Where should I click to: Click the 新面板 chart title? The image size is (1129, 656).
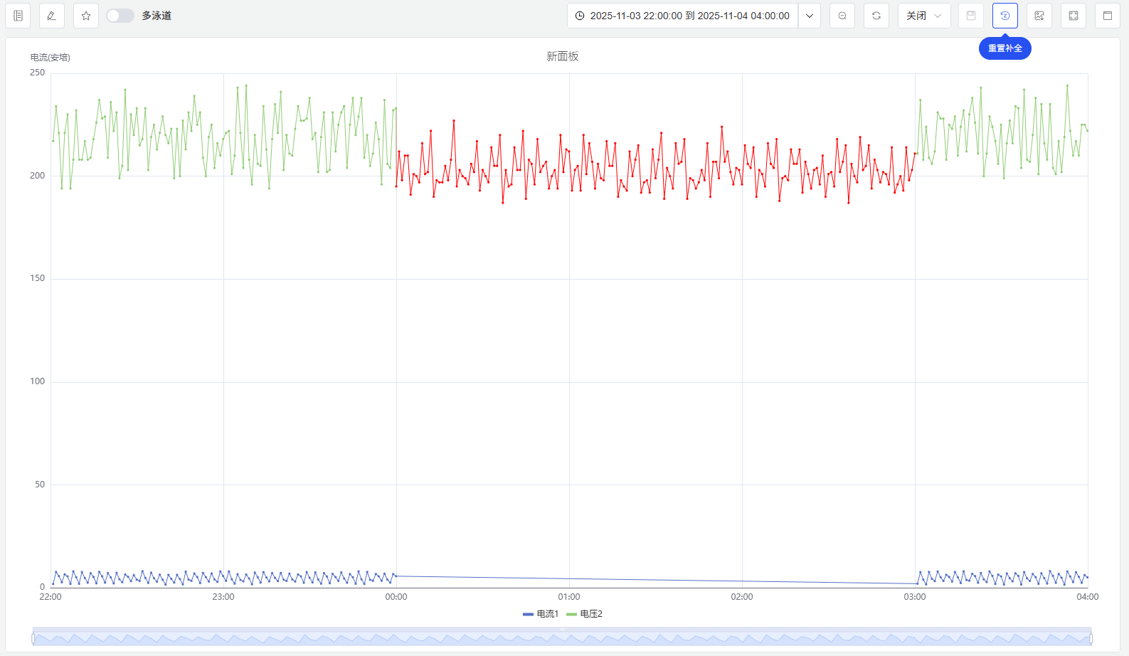click(x=562, y=56)
